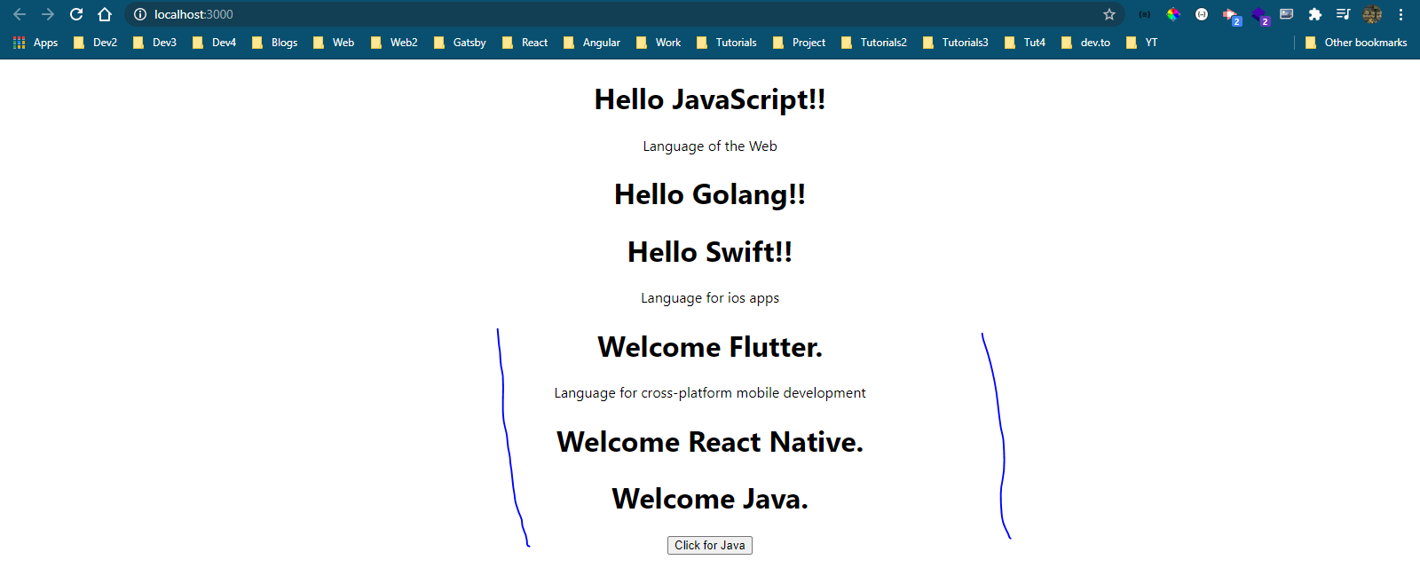Open the white circular extension icon

pos(1202,14)
